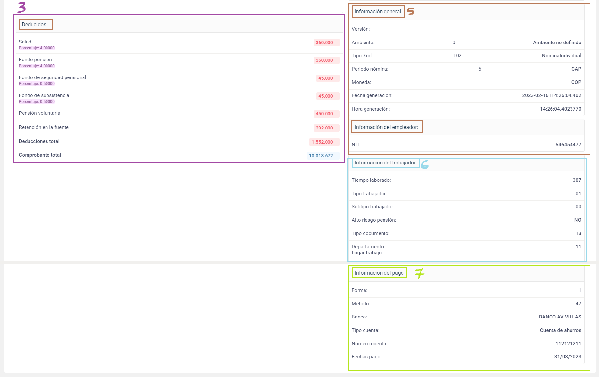The width and height of the screenshot is (599, 378).
Task: Click the Fondo de subsistencia amount 45.000
Action: [328, 96]
